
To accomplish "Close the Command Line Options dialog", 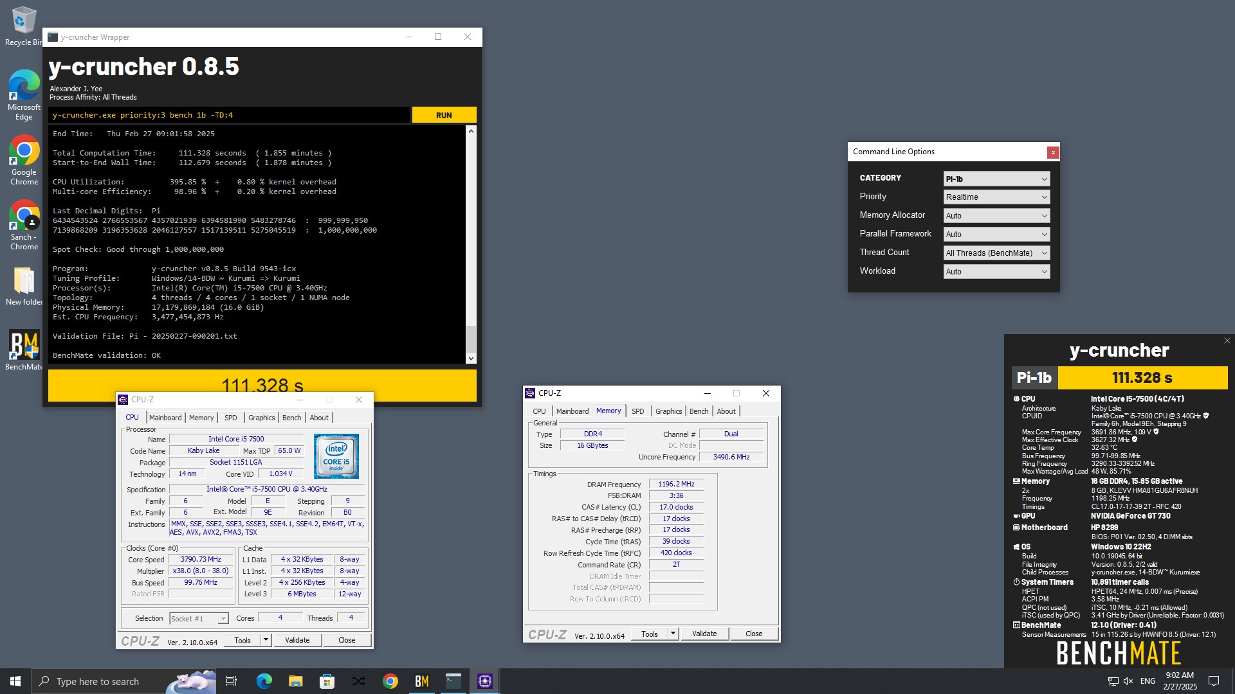I will (x=1053, y=152).
